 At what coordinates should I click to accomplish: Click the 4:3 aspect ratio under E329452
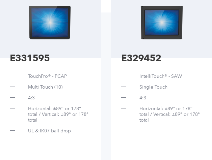[143, 98]
